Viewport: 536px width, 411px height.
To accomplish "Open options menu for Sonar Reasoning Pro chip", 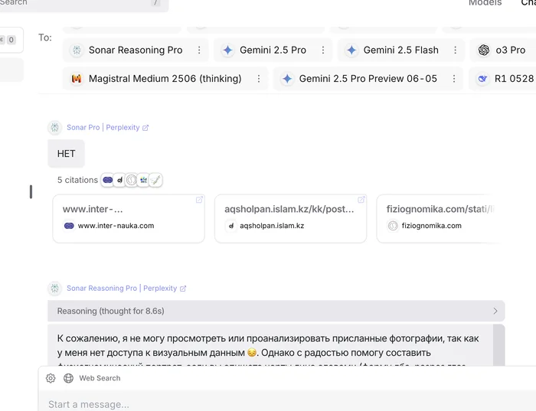I will tap(199, 51).
